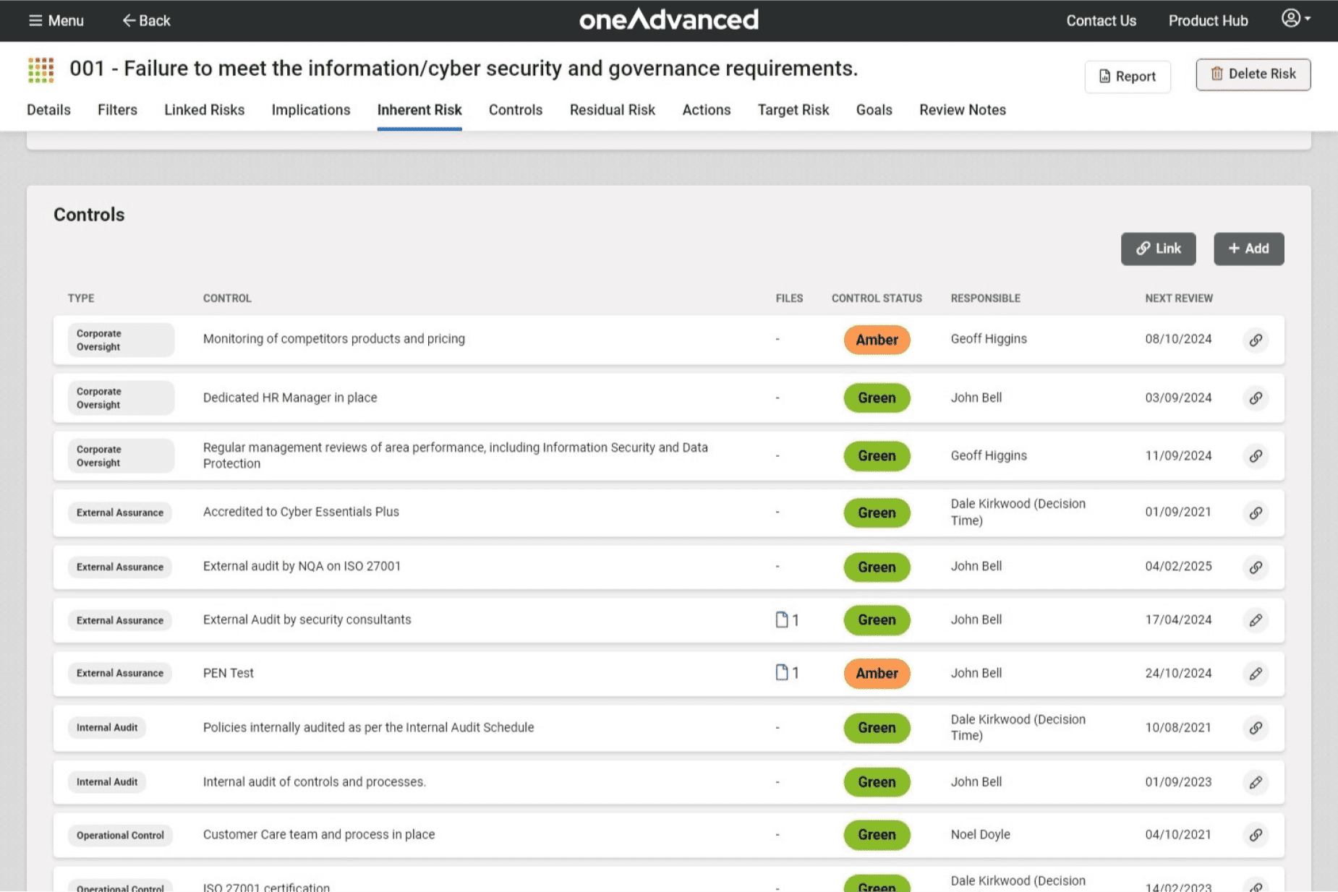Click the colored risk matrix grid icon
This screenshot has width=1338, height=892.
pyautogui.click(x=41, y=70)
